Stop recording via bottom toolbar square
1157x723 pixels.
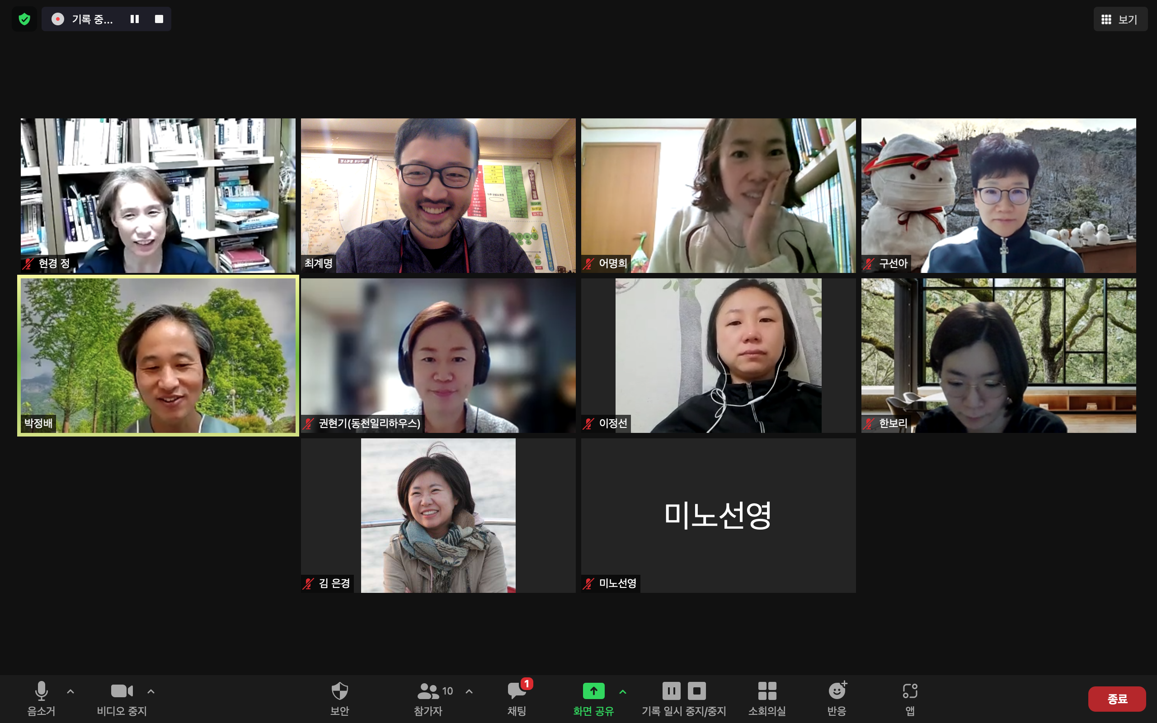pos(696,690)
